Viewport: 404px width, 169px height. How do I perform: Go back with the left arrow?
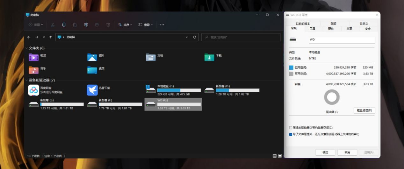[29, 37]
